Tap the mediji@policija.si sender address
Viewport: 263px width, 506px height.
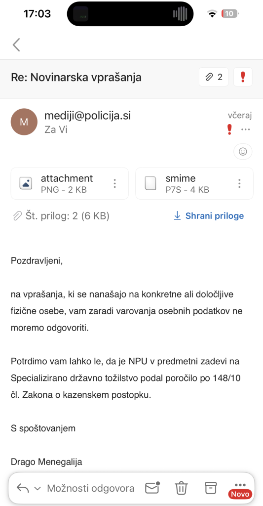(88, 116)
